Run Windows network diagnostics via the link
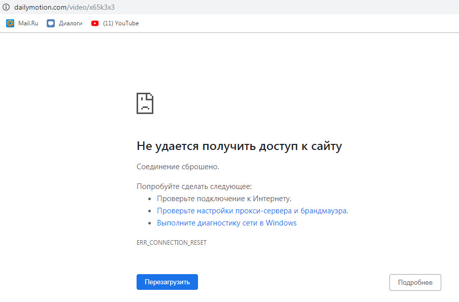 tap(226, 223)
